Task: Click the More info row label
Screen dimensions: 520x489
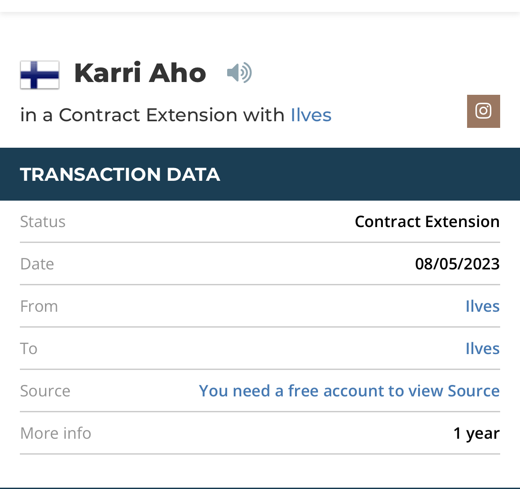Action: pos(56,433)
